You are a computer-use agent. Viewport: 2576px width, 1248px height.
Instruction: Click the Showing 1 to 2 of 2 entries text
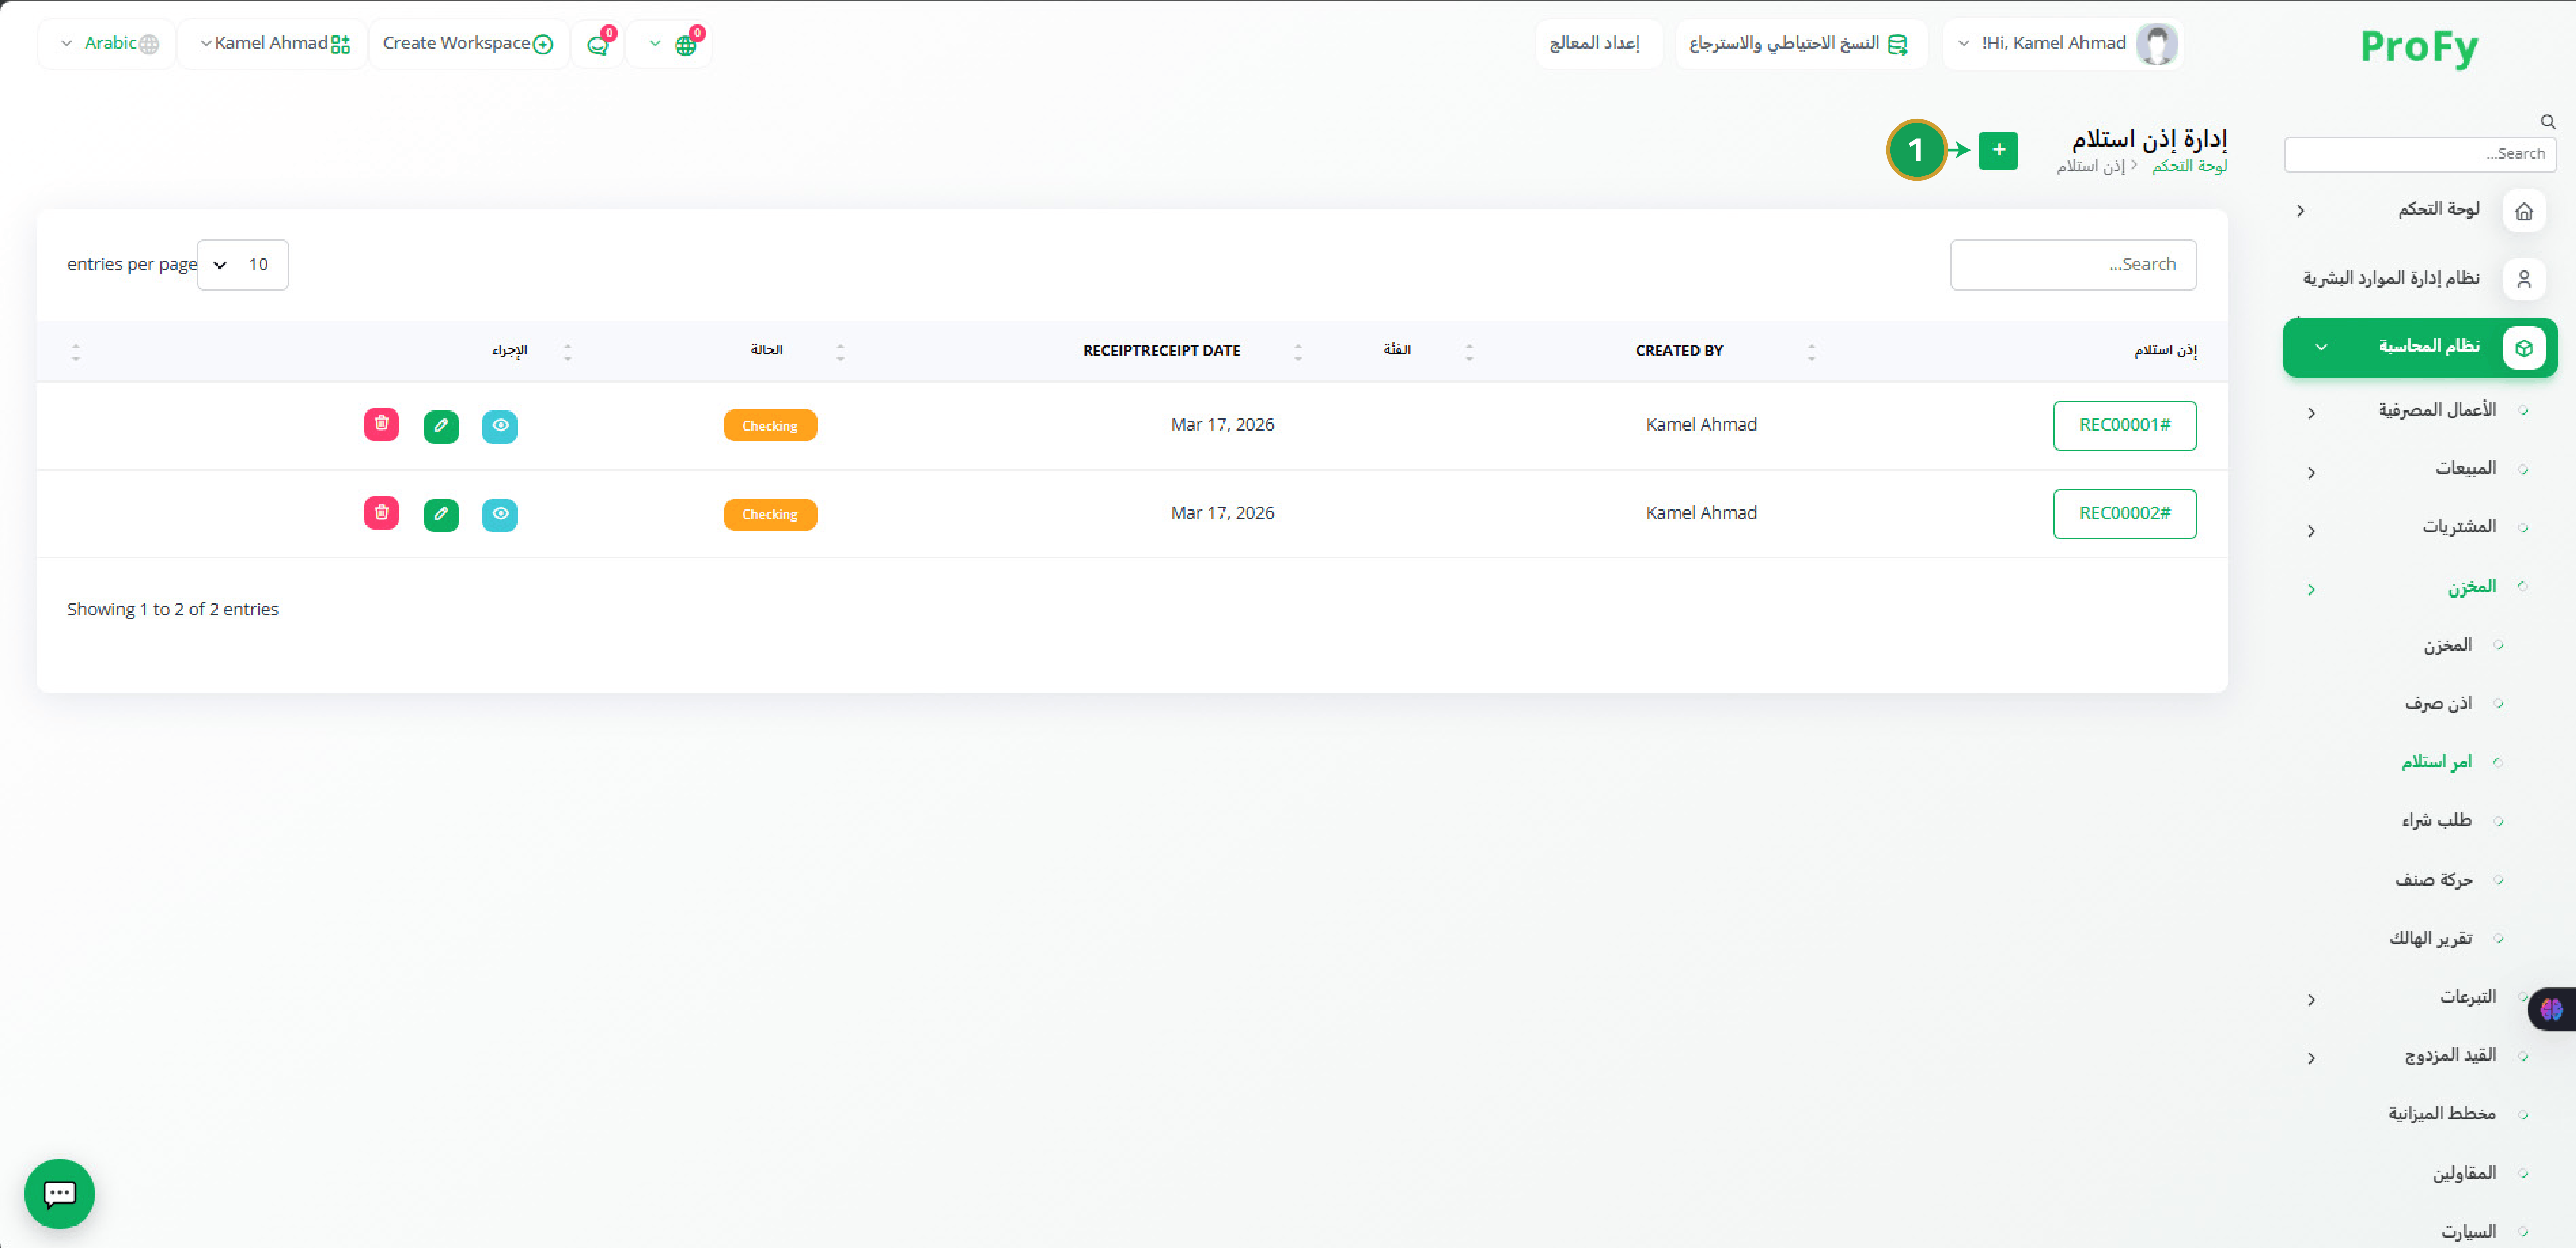173,610
